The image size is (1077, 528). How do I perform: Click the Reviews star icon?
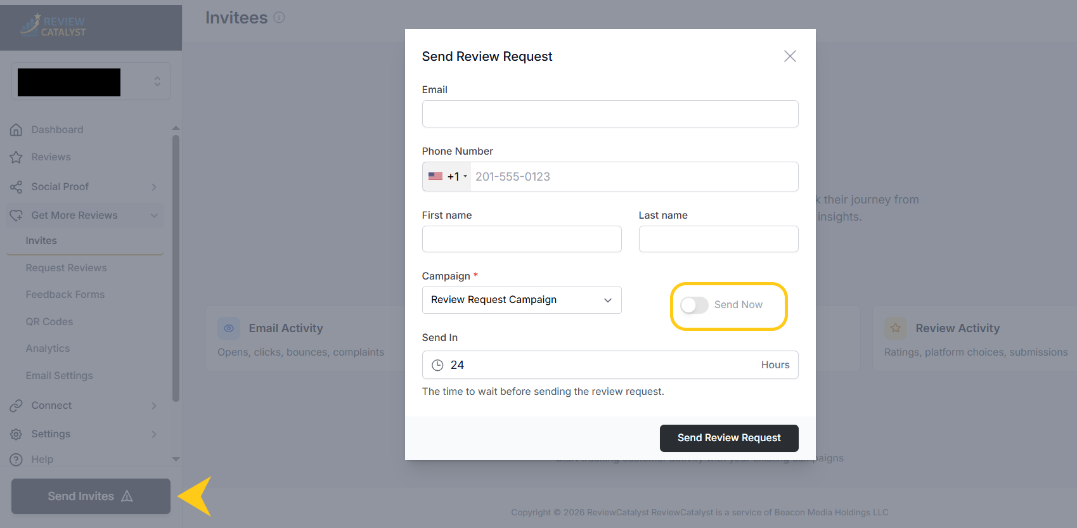coord(16,157)
